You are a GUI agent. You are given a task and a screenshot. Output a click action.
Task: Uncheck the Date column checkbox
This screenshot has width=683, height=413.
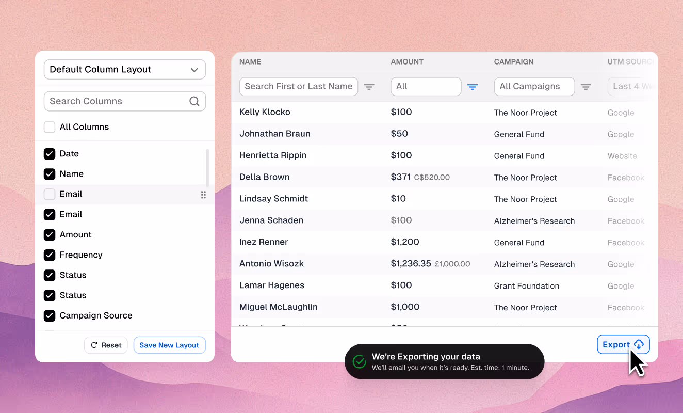tap(50, 154)
